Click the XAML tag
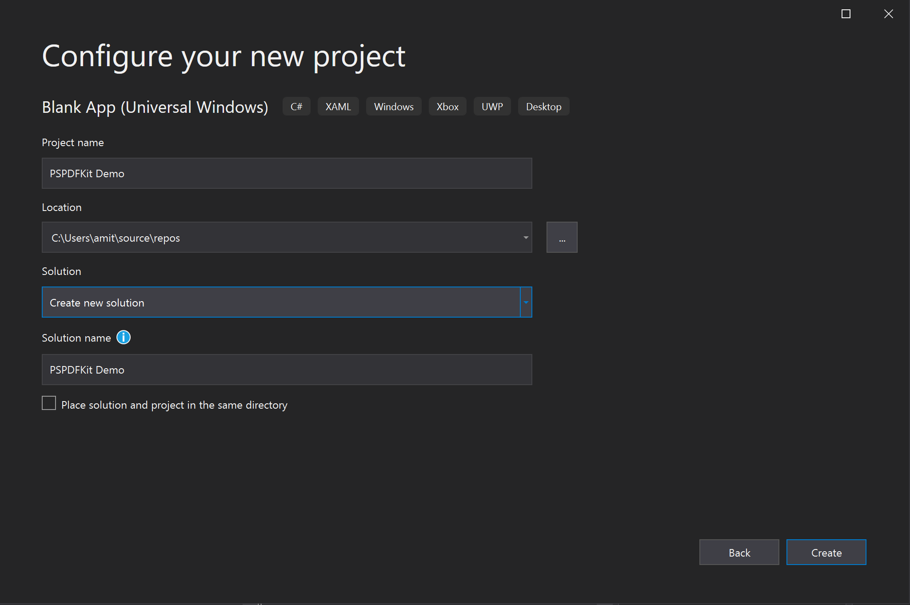This screenshot has height=605, width=910. click(338, 107)
